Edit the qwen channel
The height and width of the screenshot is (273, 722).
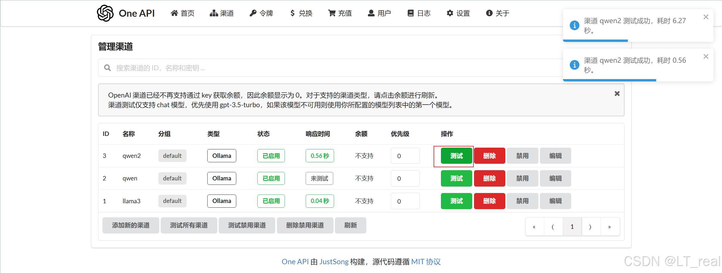[555, 178]
